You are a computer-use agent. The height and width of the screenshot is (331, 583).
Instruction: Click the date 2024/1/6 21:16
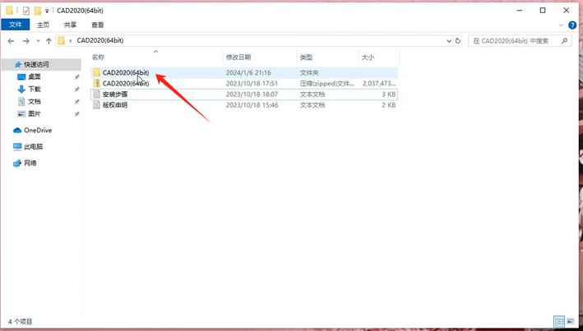point(248,73)
